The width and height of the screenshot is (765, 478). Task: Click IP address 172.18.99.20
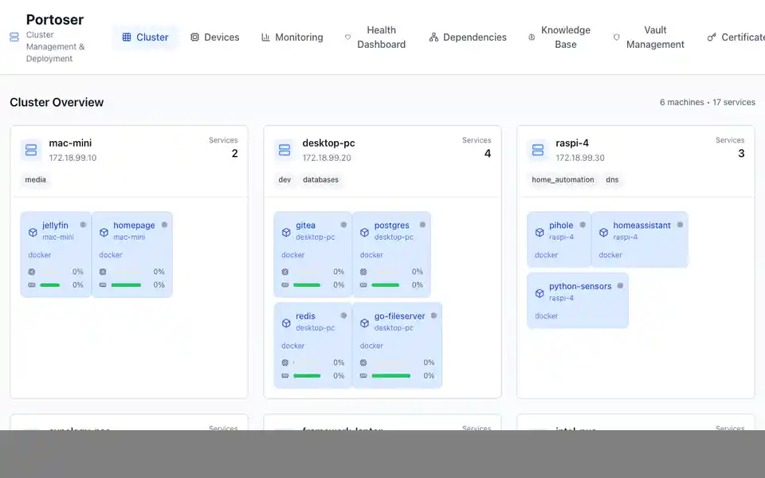327,158
